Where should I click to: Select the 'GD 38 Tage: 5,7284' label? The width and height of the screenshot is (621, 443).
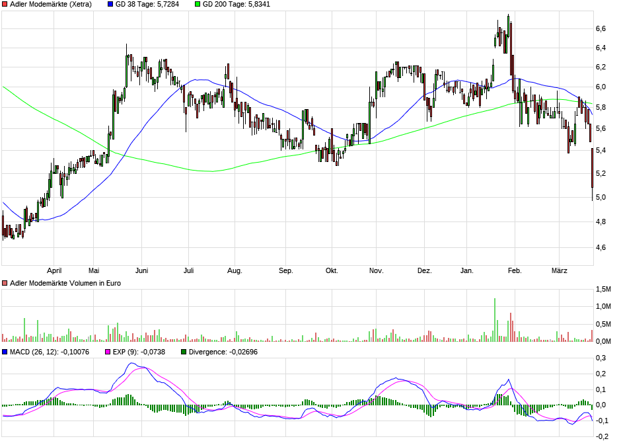point(147,5)
